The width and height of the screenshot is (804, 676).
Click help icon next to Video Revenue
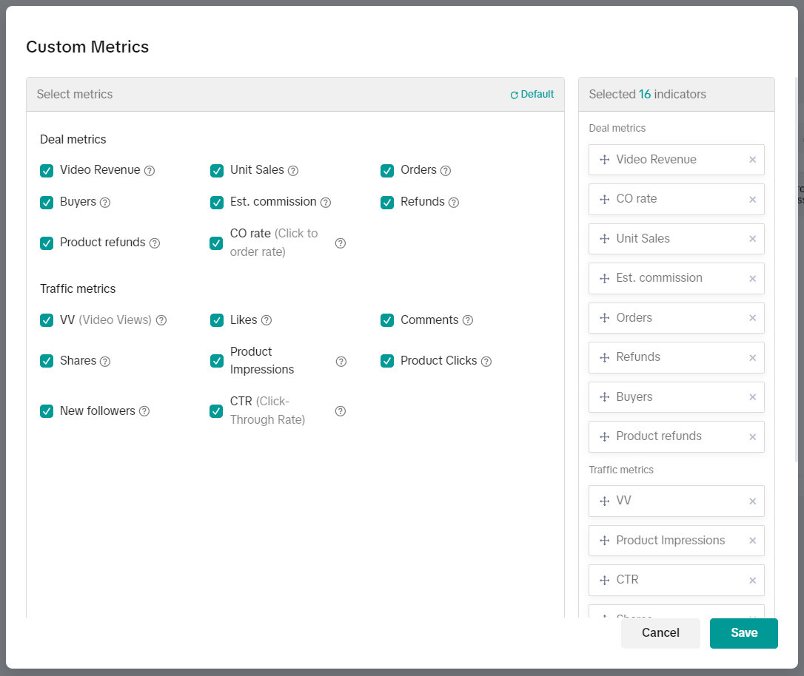coord(150,171)
